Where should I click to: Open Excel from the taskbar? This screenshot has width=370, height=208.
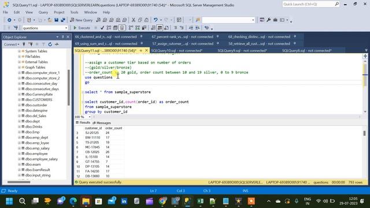[x=201, y=201]
